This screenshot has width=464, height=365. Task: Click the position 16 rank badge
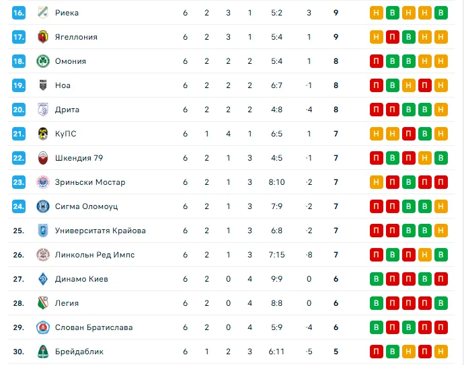pos(19,13)
